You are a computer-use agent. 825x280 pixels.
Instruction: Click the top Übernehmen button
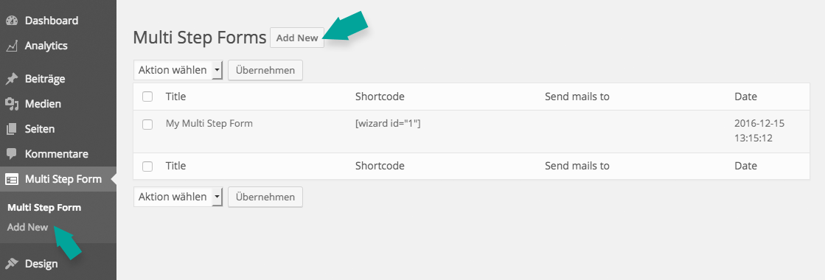[265, 70]
